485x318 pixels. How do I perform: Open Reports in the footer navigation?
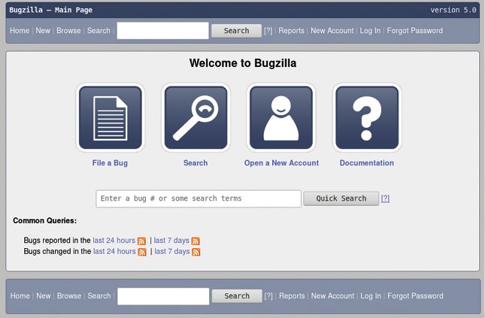pos(292,296)
